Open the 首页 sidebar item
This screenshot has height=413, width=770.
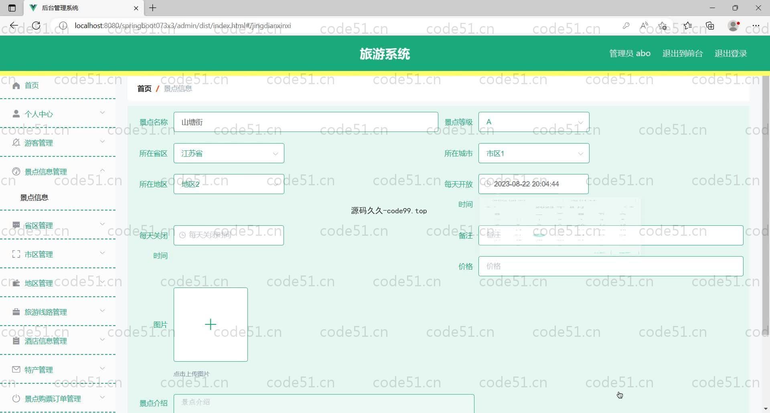pyautogui.click(x=58, y=85)
